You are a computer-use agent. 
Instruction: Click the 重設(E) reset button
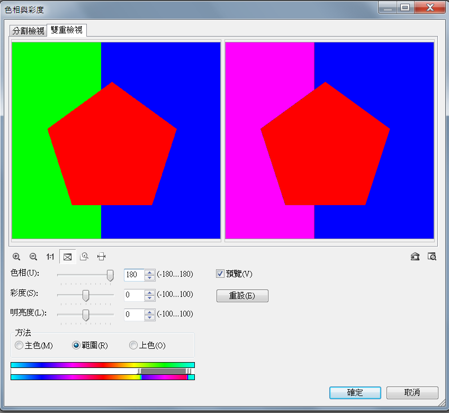click(243, 296)
